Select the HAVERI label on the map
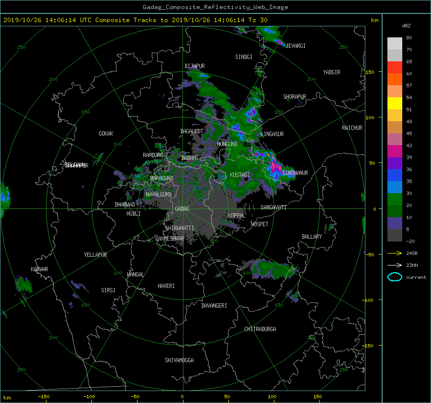The image size is (431, 403). [166, 286]
